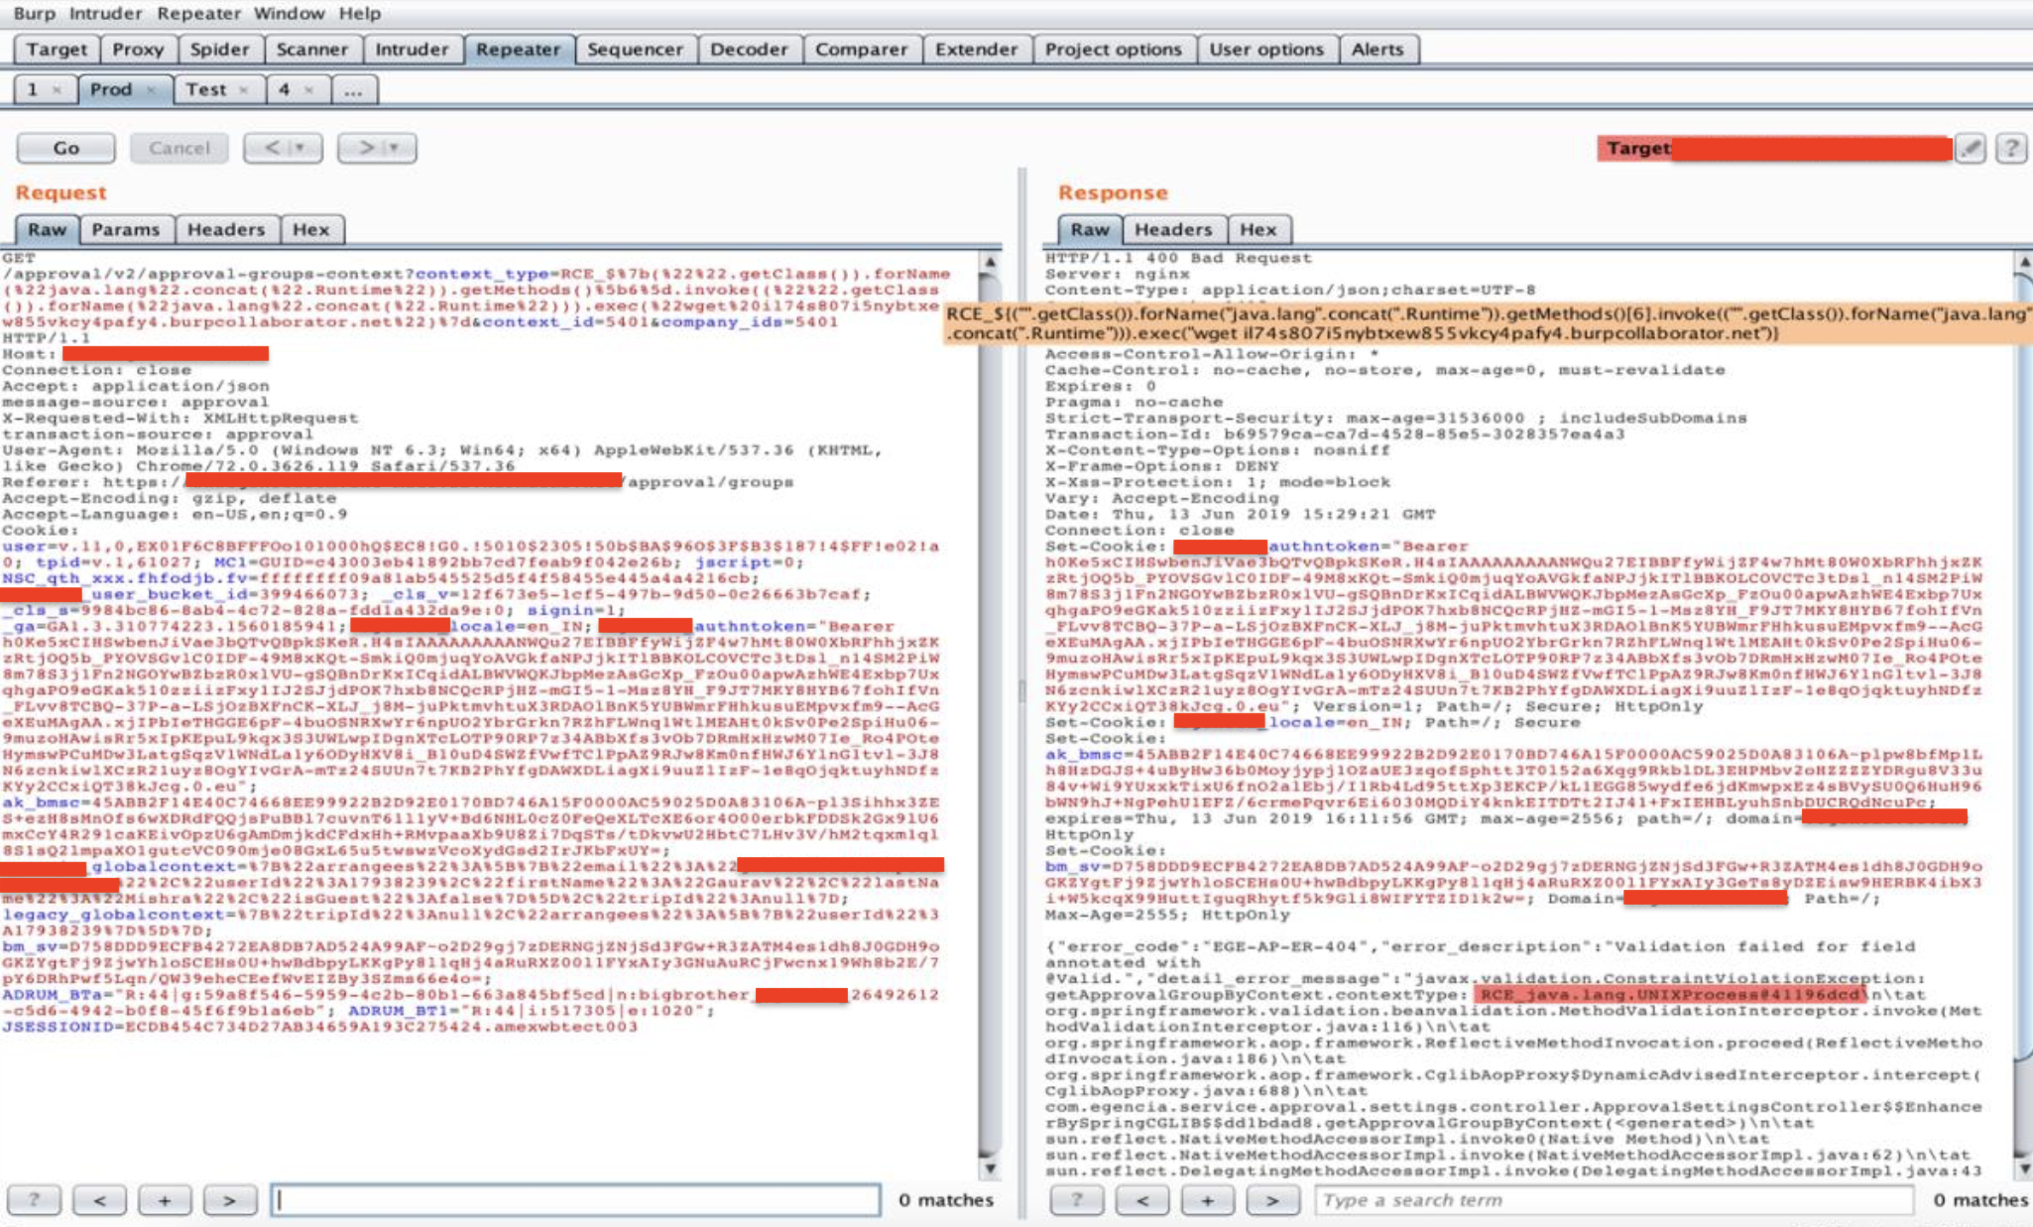Find next match in request

pos(229,1200)
